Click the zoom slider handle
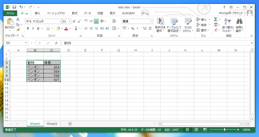 tap(224, 129)
